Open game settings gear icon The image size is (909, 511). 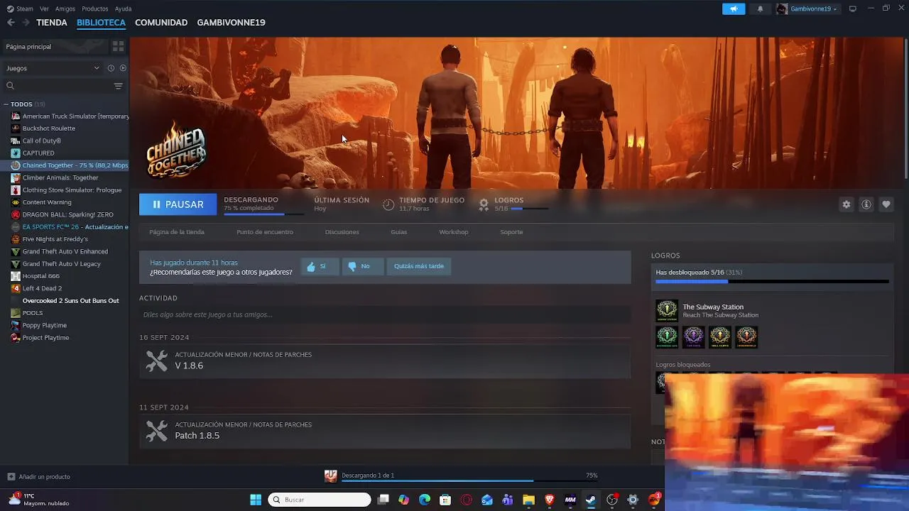pos(846,204)
